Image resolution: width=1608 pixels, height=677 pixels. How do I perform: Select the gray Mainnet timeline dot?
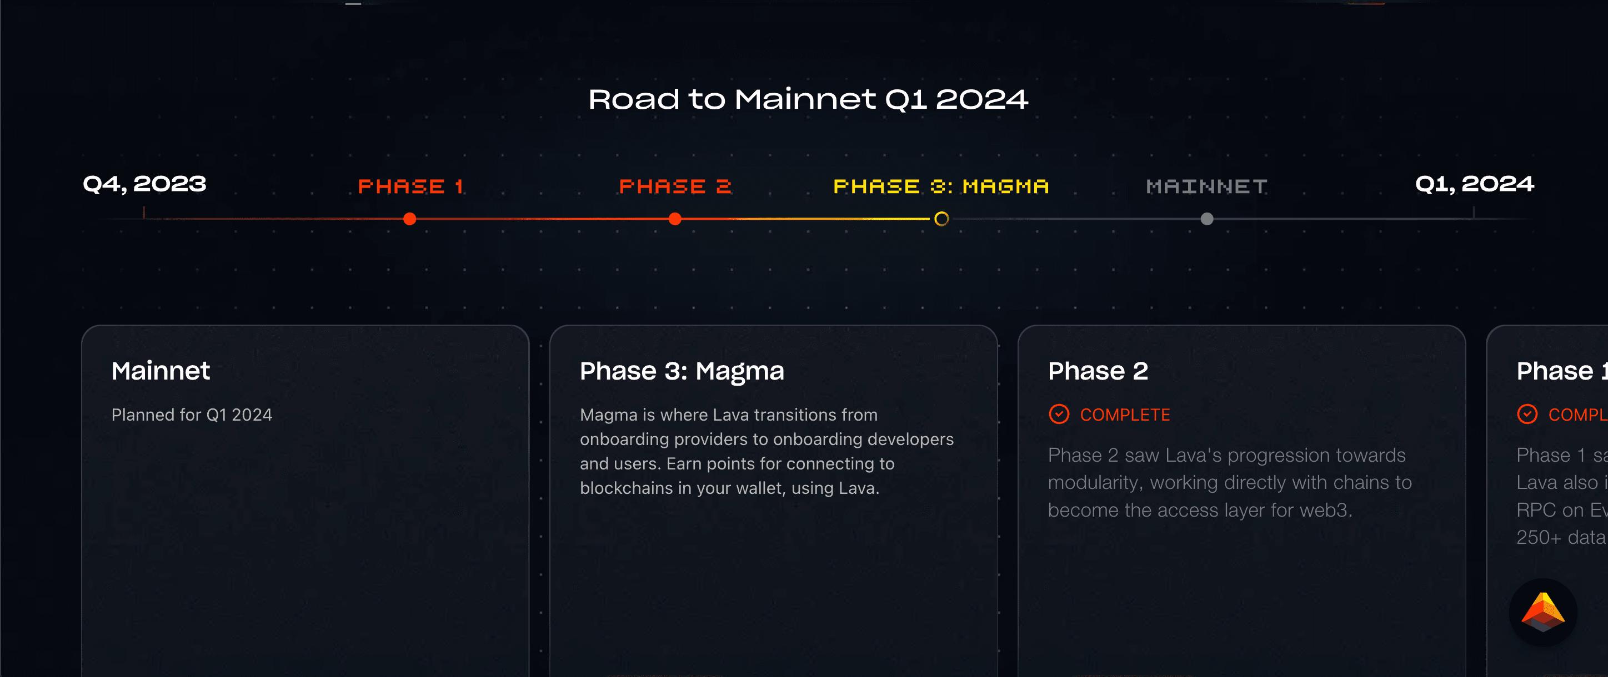(1206, 219)
